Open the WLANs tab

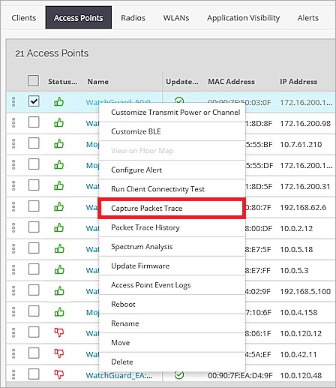176,18
